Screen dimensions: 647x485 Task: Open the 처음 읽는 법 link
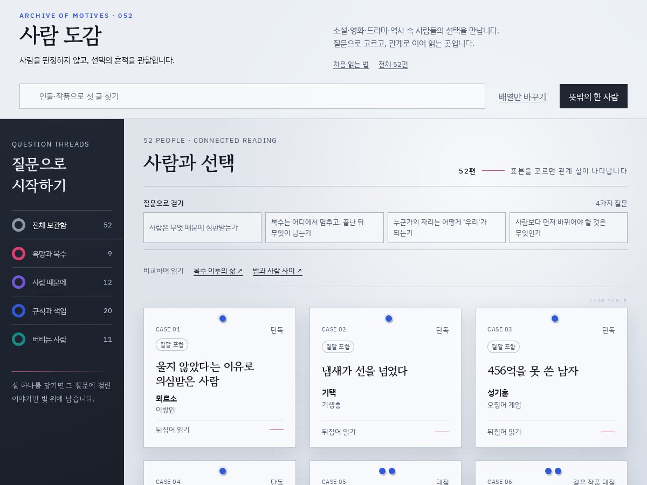[x=351, y=65]
